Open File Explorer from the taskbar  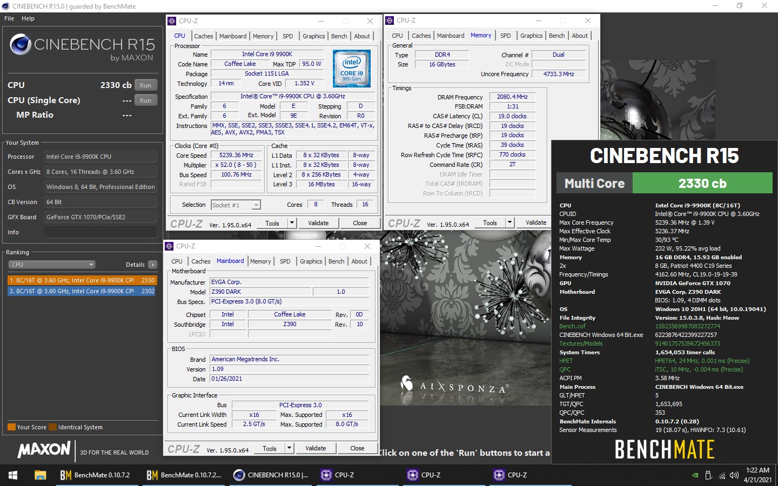click(40, 475)
